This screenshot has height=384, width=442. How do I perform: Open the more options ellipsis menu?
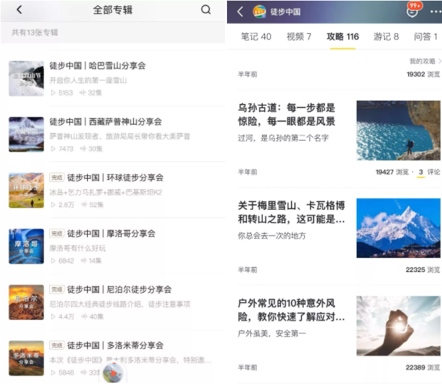click(436, 11)
